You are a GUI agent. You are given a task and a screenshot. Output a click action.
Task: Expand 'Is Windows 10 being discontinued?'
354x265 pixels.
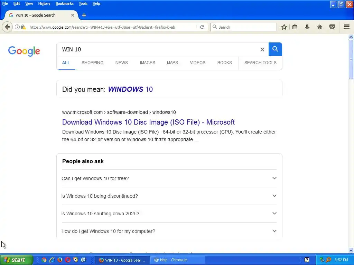[x=169, y=196]
